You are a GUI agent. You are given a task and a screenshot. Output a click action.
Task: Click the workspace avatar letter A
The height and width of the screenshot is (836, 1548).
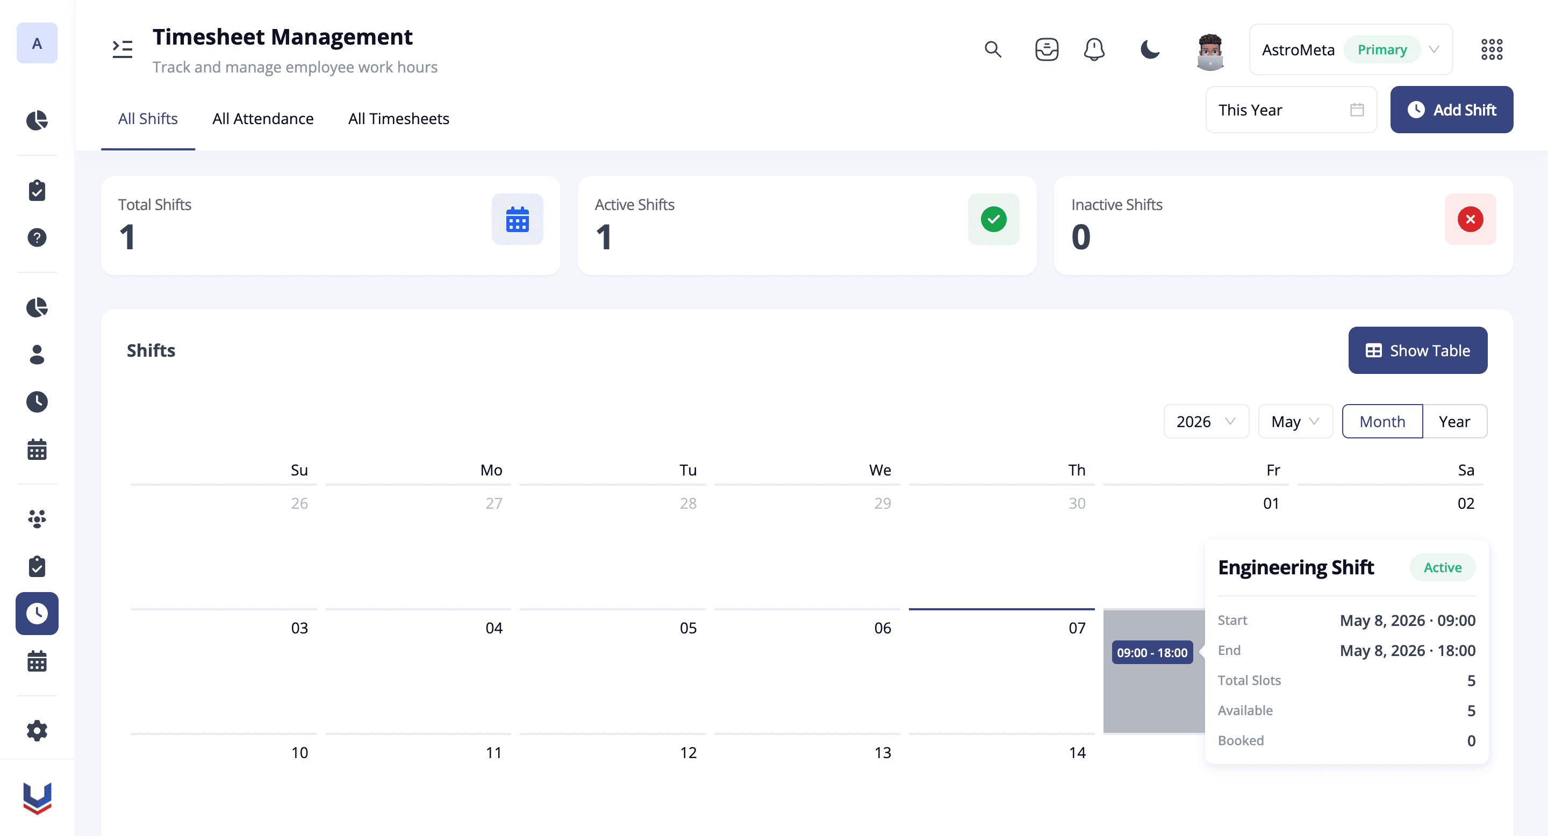pyautogui.click(x=37, y=43)
